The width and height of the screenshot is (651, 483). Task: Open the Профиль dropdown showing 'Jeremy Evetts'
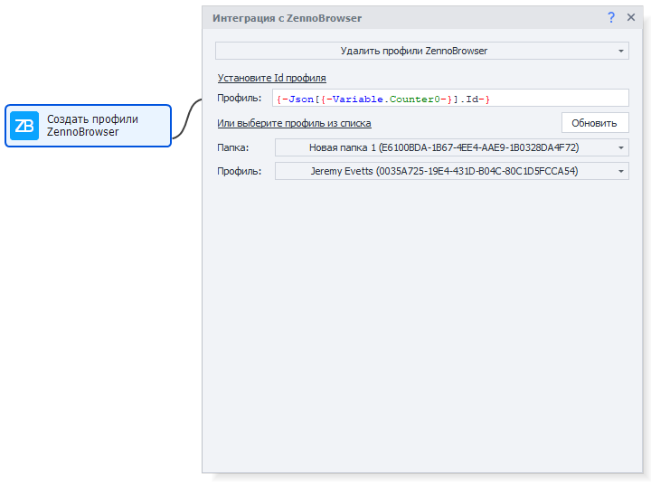coord(443,171)
